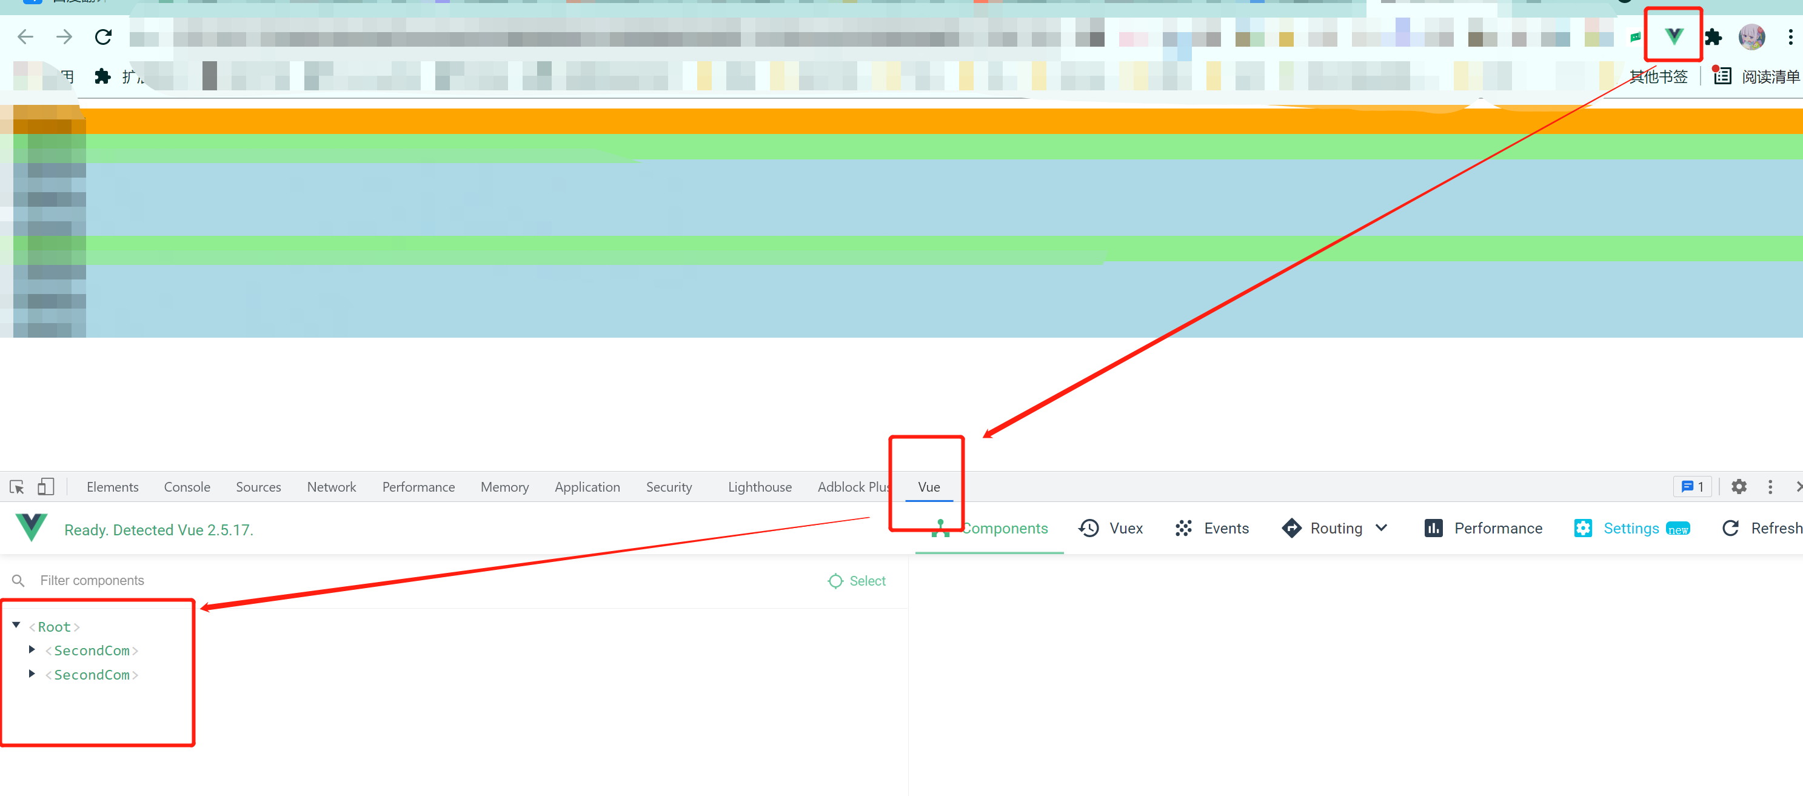
Task: Expand the first SecondCom component
Action: click(32, 650)
